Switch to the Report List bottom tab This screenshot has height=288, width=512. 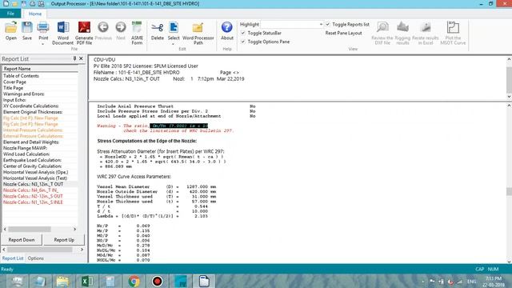[13, 258]
